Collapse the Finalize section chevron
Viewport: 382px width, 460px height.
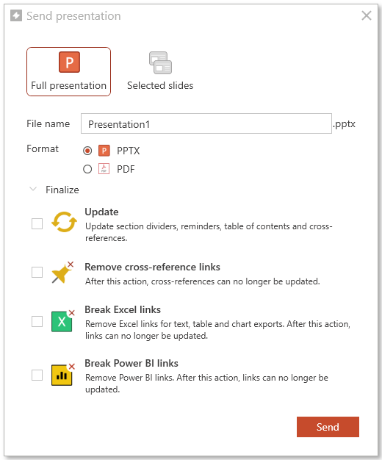(33, 189)
